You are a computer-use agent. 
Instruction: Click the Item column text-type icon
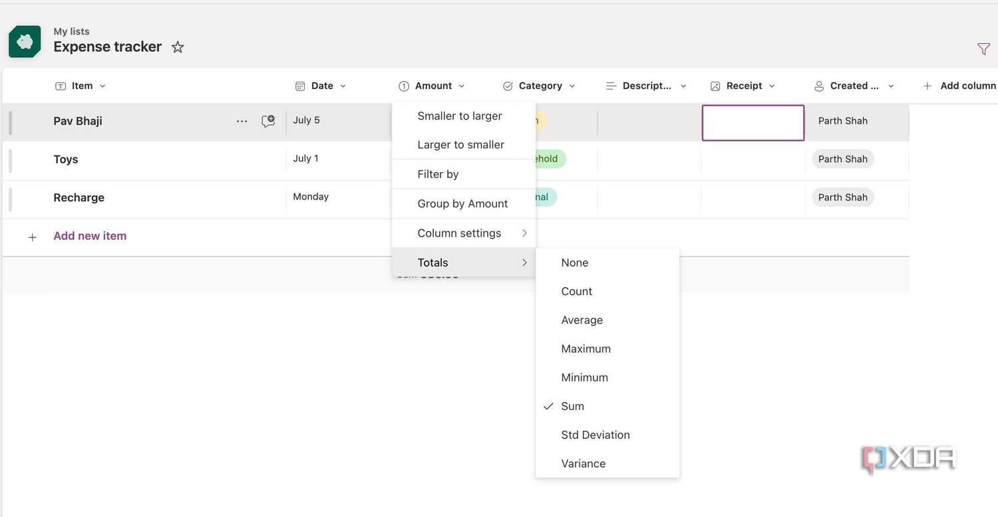tap(61, 86)
